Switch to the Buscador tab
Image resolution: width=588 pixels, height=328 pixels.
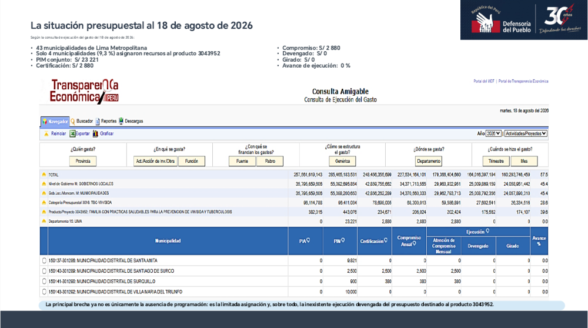82,121
